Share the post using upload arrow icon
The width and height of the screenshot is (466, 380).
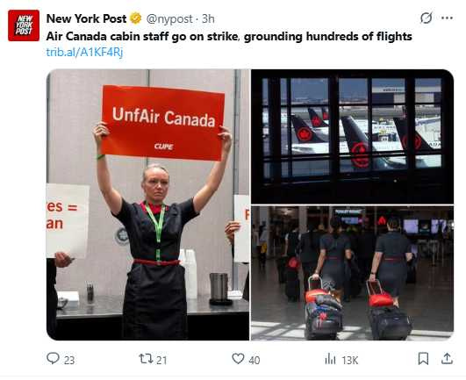(x=447, y=359)
